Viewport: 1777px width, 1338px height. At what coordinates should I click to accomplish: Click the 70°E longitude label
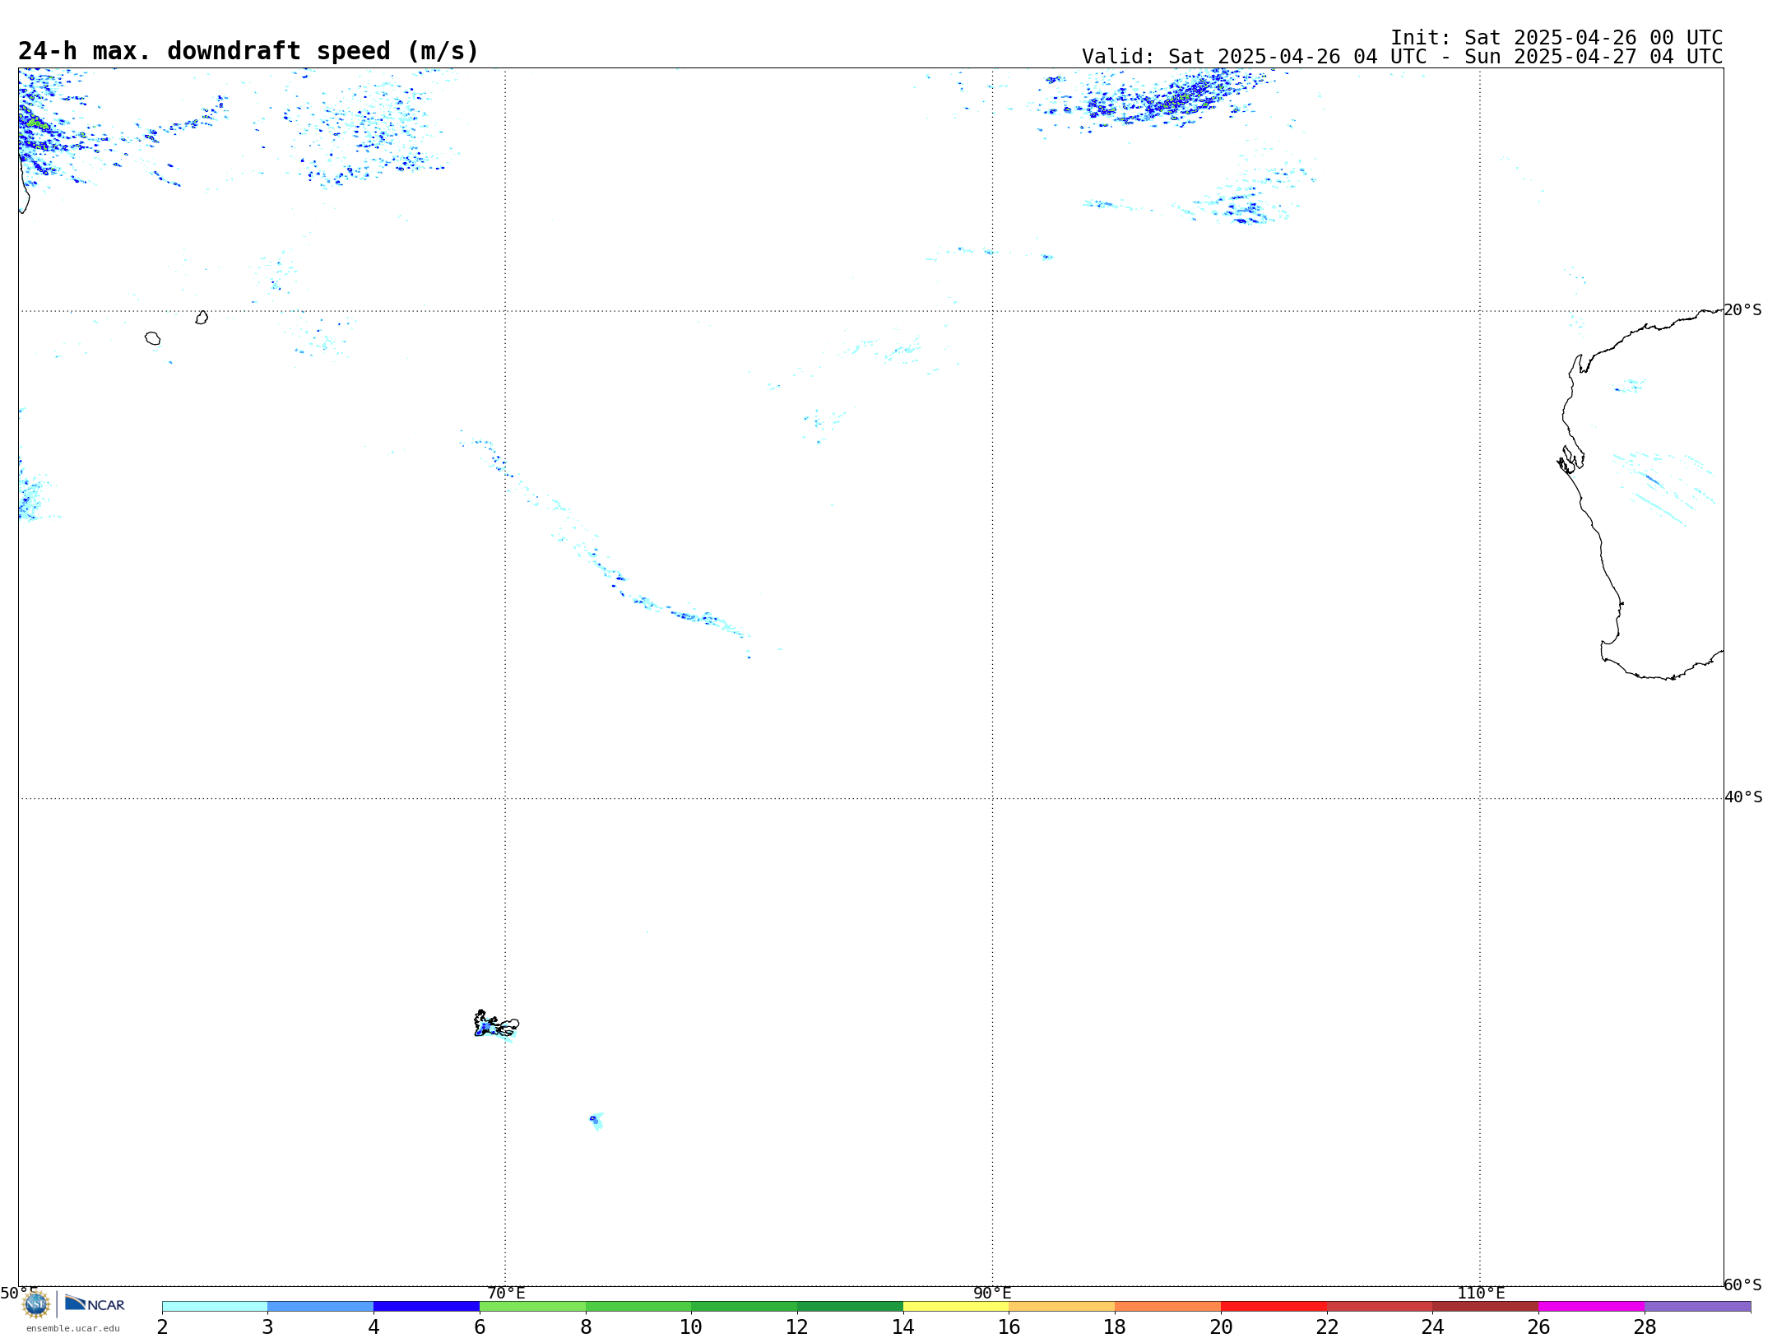click(x=506, y=1294)
